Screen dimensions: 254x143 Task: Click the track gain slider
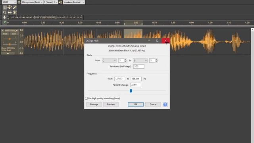[x=10, y=39]
